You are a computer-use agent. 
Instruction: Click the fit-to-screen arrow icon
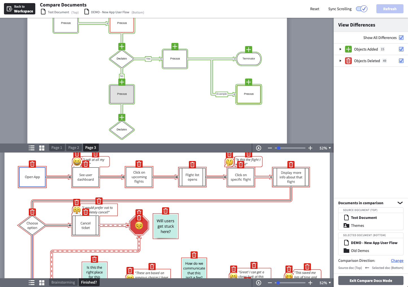pyautogui.click(x=258, y=148)
